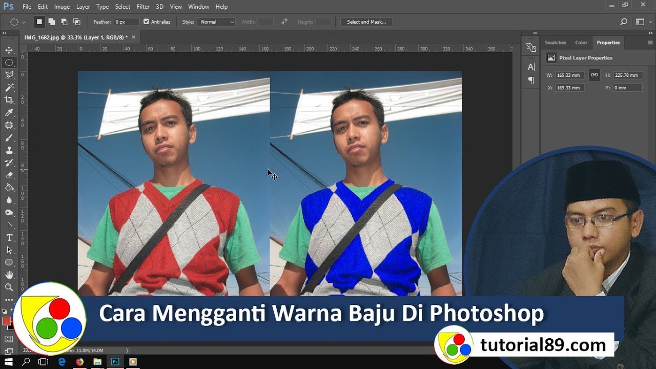This screenshot has height=369, width=656.
Task: Select the Patch healing tool
Action: (x=9, y=125)
